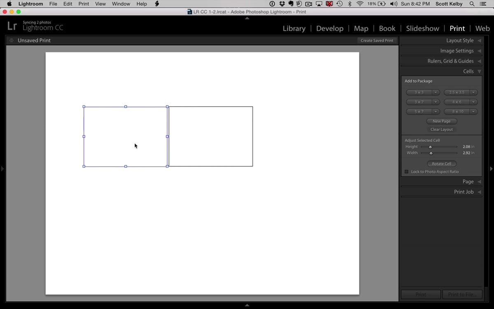This screenshot has height=309, width=494.
Task: Open the Map module
Action: tap(361, 28)
